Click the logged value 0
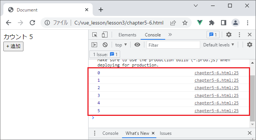 pyautogui.click(x=99, y=73)
